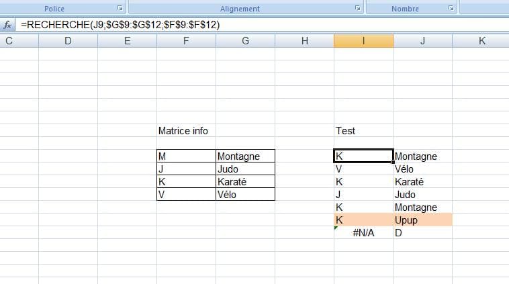Select column F by its header
509x284 pixels.
point(186,42)
